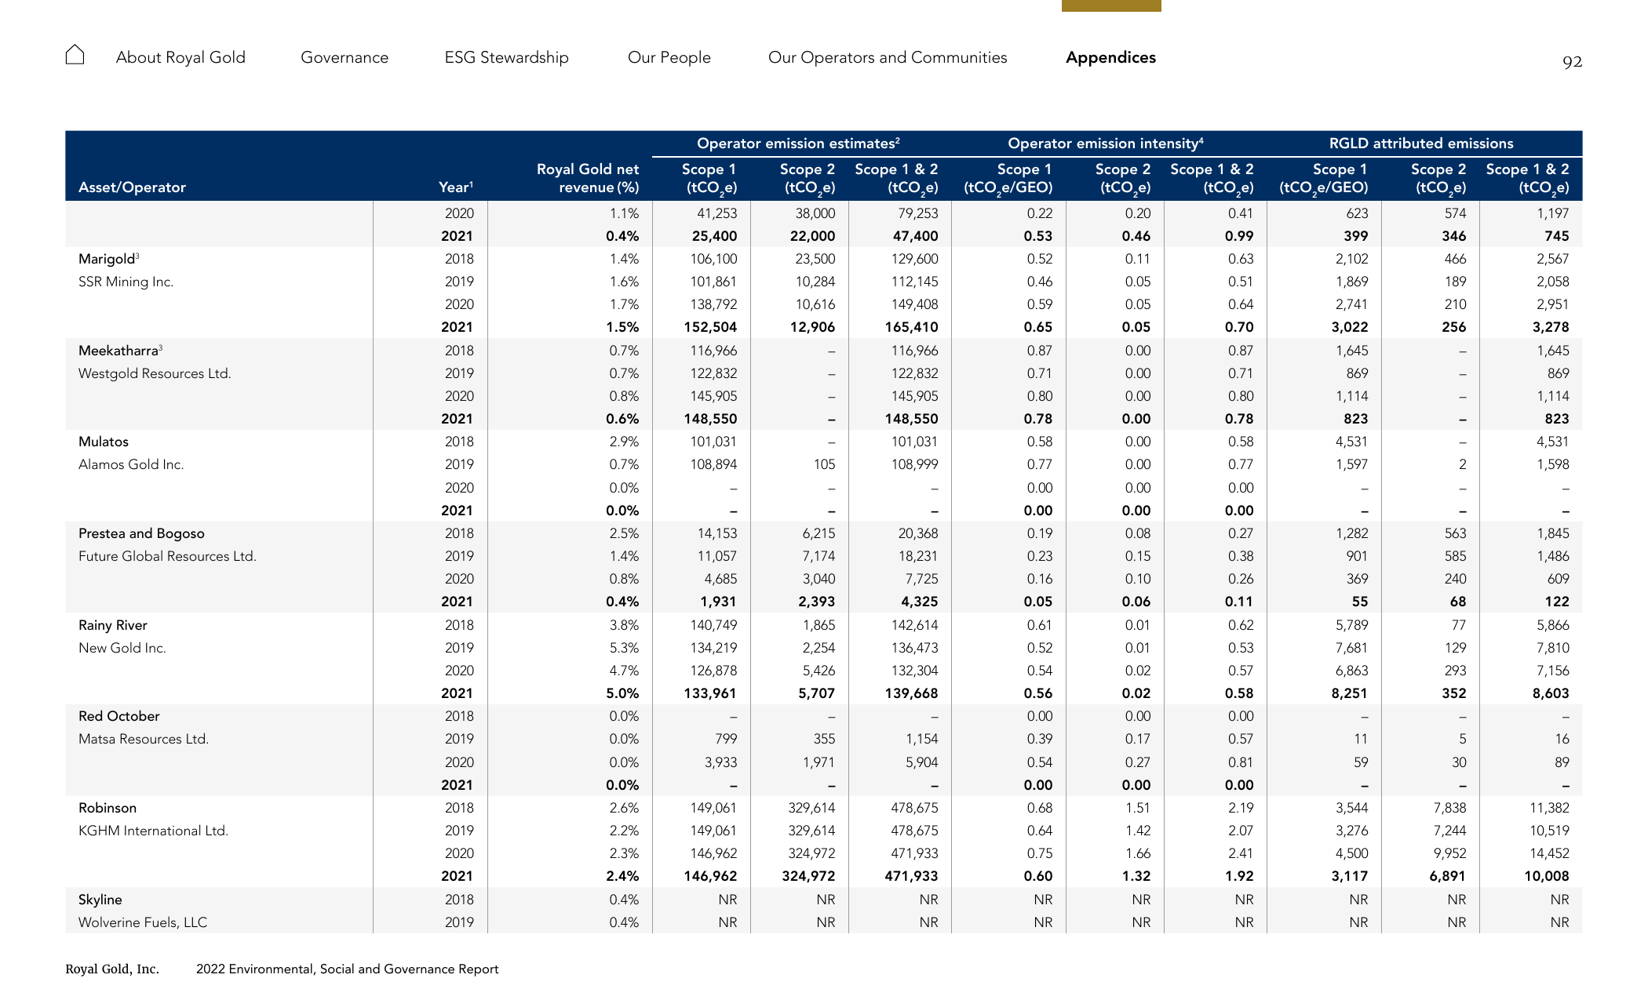The width and height of the screenshot is (1648, 1000).
Task: Click Marigold 2021 Scope 1 value 152,504
Action: coord(709,327)
